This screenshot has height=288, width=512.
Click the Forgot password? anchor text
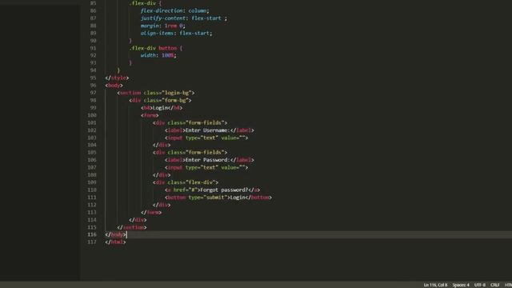tap(224, 190)
